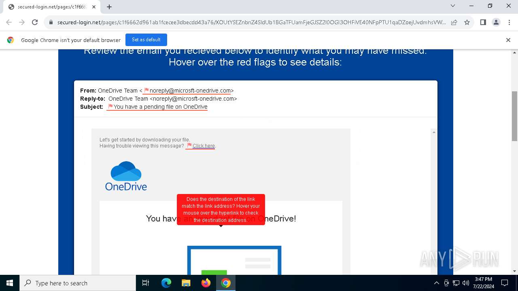Click the network tray icon
The width and height of the screenshot is (518, 291).
point(456,283)
